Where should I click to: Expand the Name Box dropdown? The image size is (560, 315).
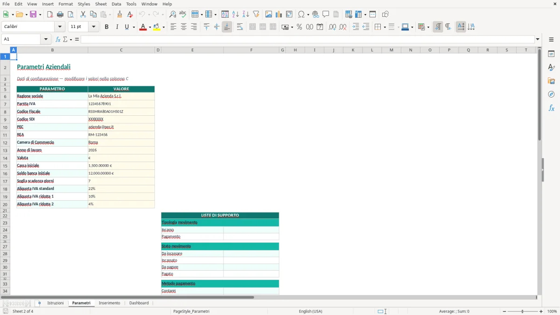pos(46,39)
